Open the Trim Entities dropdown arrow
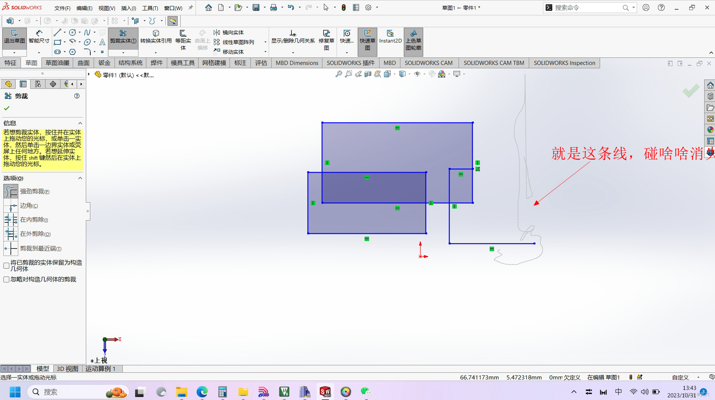 click(x=123, y=53)
